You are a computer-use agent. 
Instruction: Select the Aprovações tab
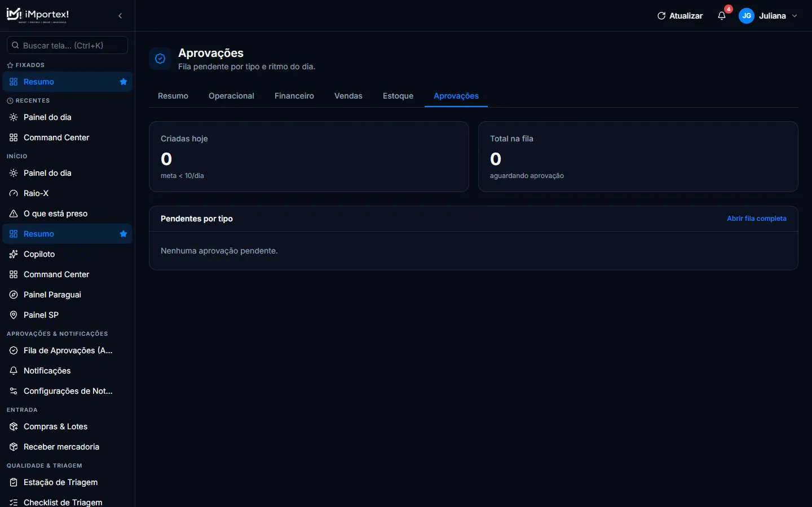coord(456,96)
